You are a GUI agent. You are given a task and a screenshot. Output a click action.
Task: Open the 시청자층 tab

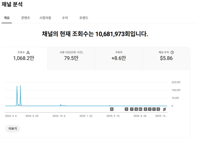[x=45, y=18]
